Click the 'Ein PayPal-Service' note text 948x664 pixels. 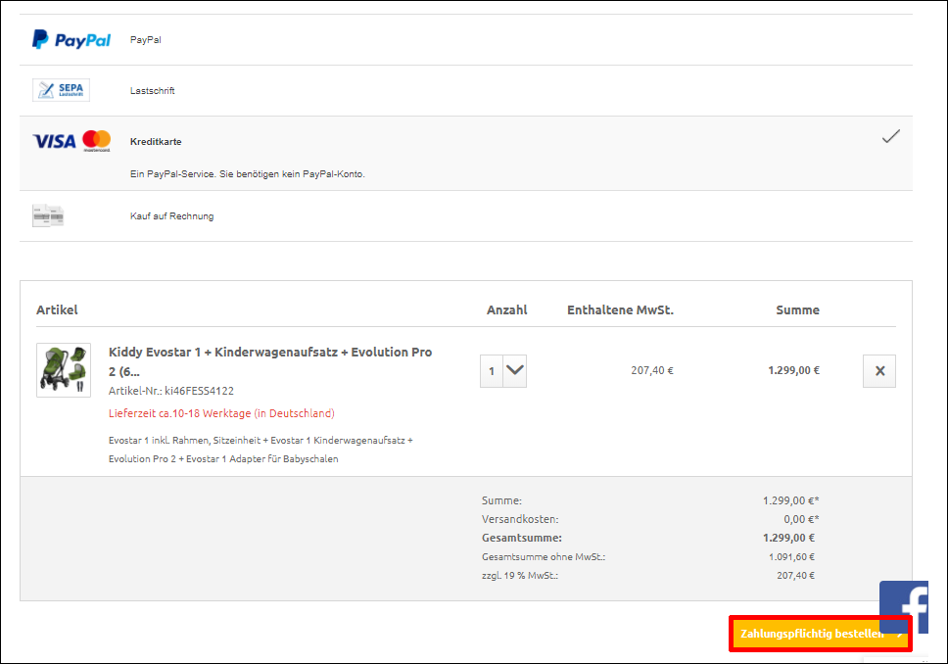[x=247, y=174]
